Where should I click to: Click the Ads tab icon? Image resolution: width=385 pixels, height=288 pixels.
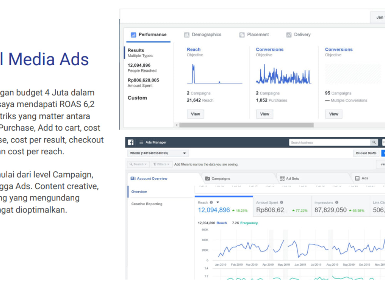(357, 179)
